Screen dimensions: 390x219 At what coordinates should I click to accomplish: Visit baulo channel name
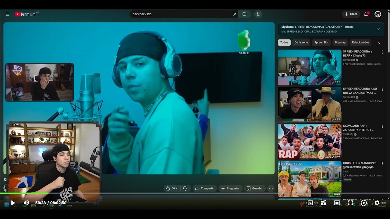(346, 172)
